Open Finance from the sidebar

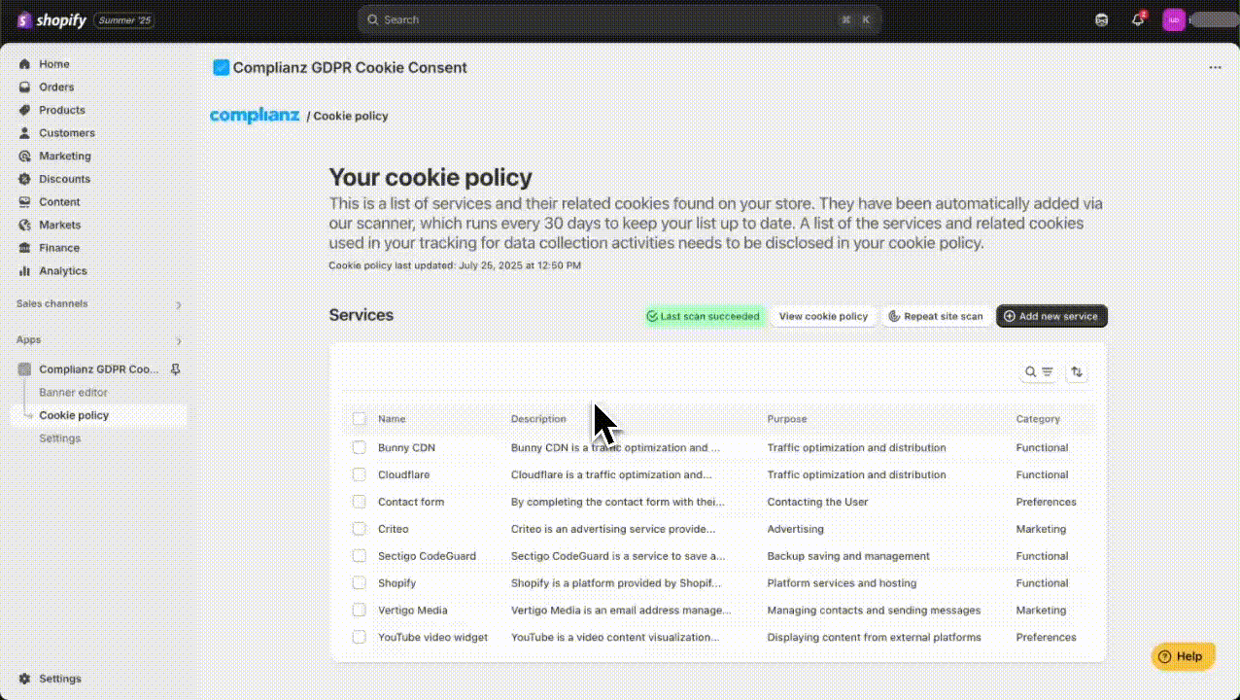click(x=59, y=248)
